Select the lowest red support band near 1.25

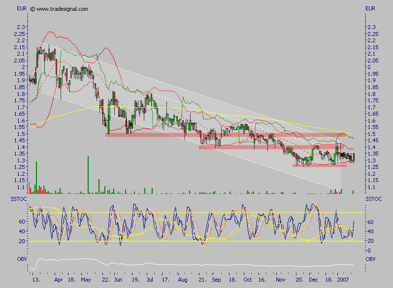coord(319,165)
